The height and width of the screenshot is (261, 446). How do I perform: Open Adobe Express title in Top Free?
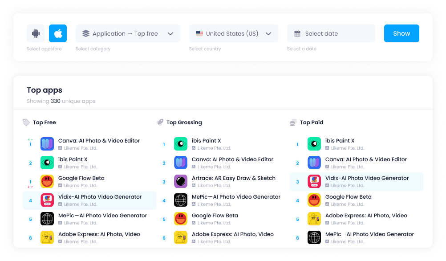[99, 234]
